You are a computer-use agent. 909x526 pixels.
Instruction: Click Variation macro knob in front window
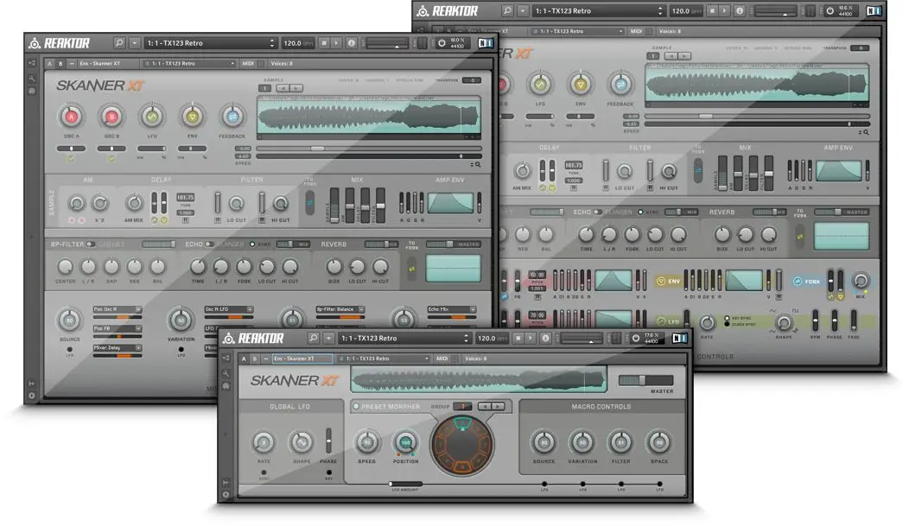(x=582, y=442)
